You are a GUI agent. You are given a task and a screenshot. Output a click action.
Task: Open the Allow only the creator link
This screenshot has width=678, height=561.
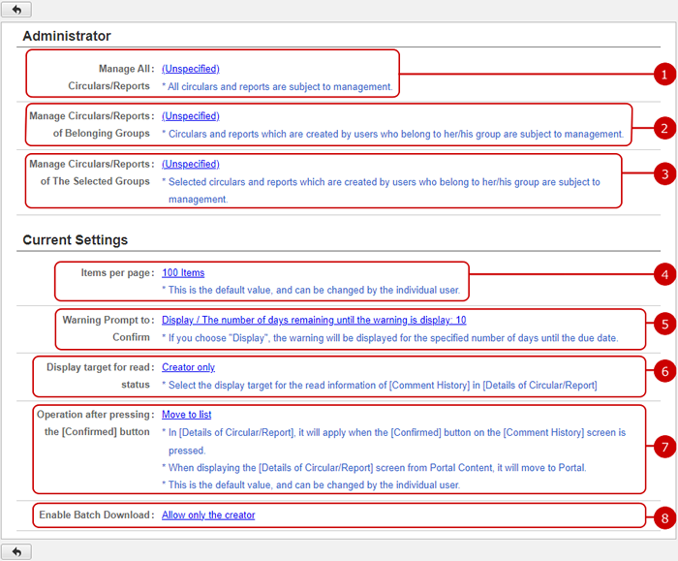click(x=208, y=514)
